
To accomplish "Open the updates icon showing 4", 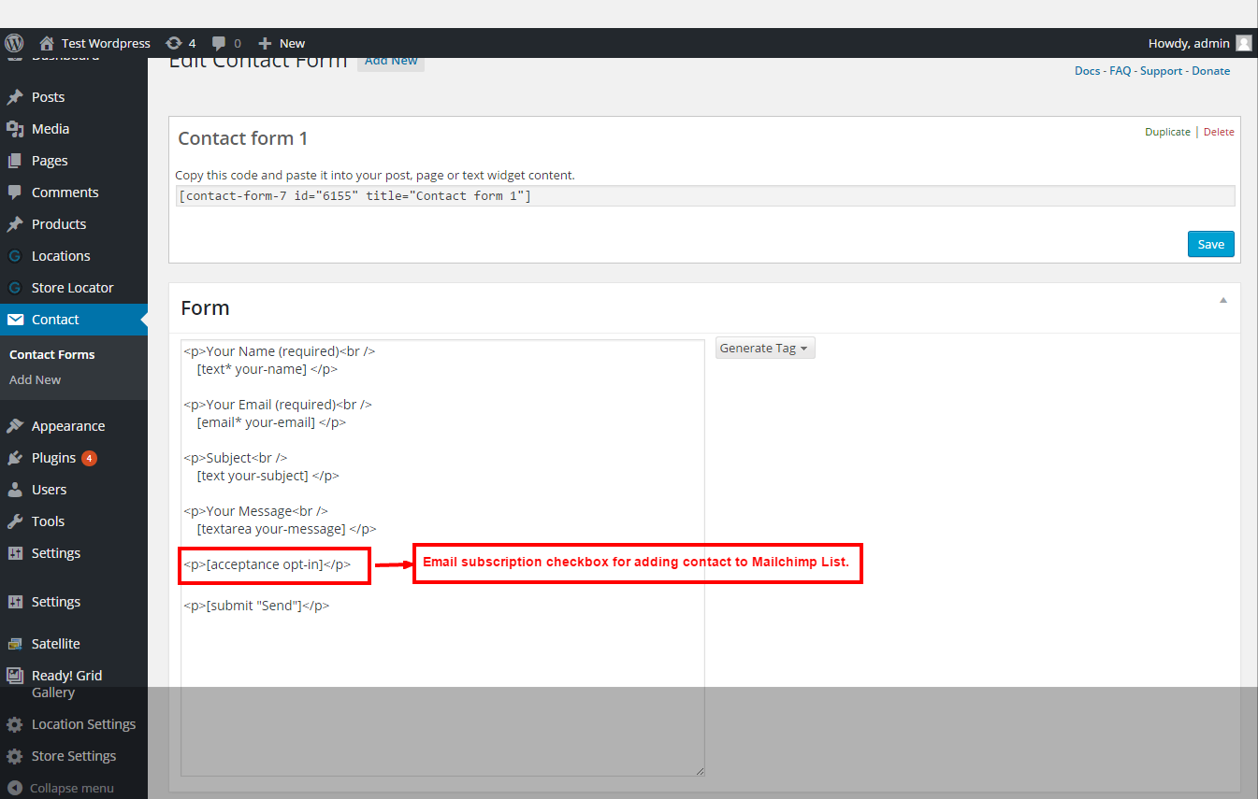I will (x=174, y=43).
